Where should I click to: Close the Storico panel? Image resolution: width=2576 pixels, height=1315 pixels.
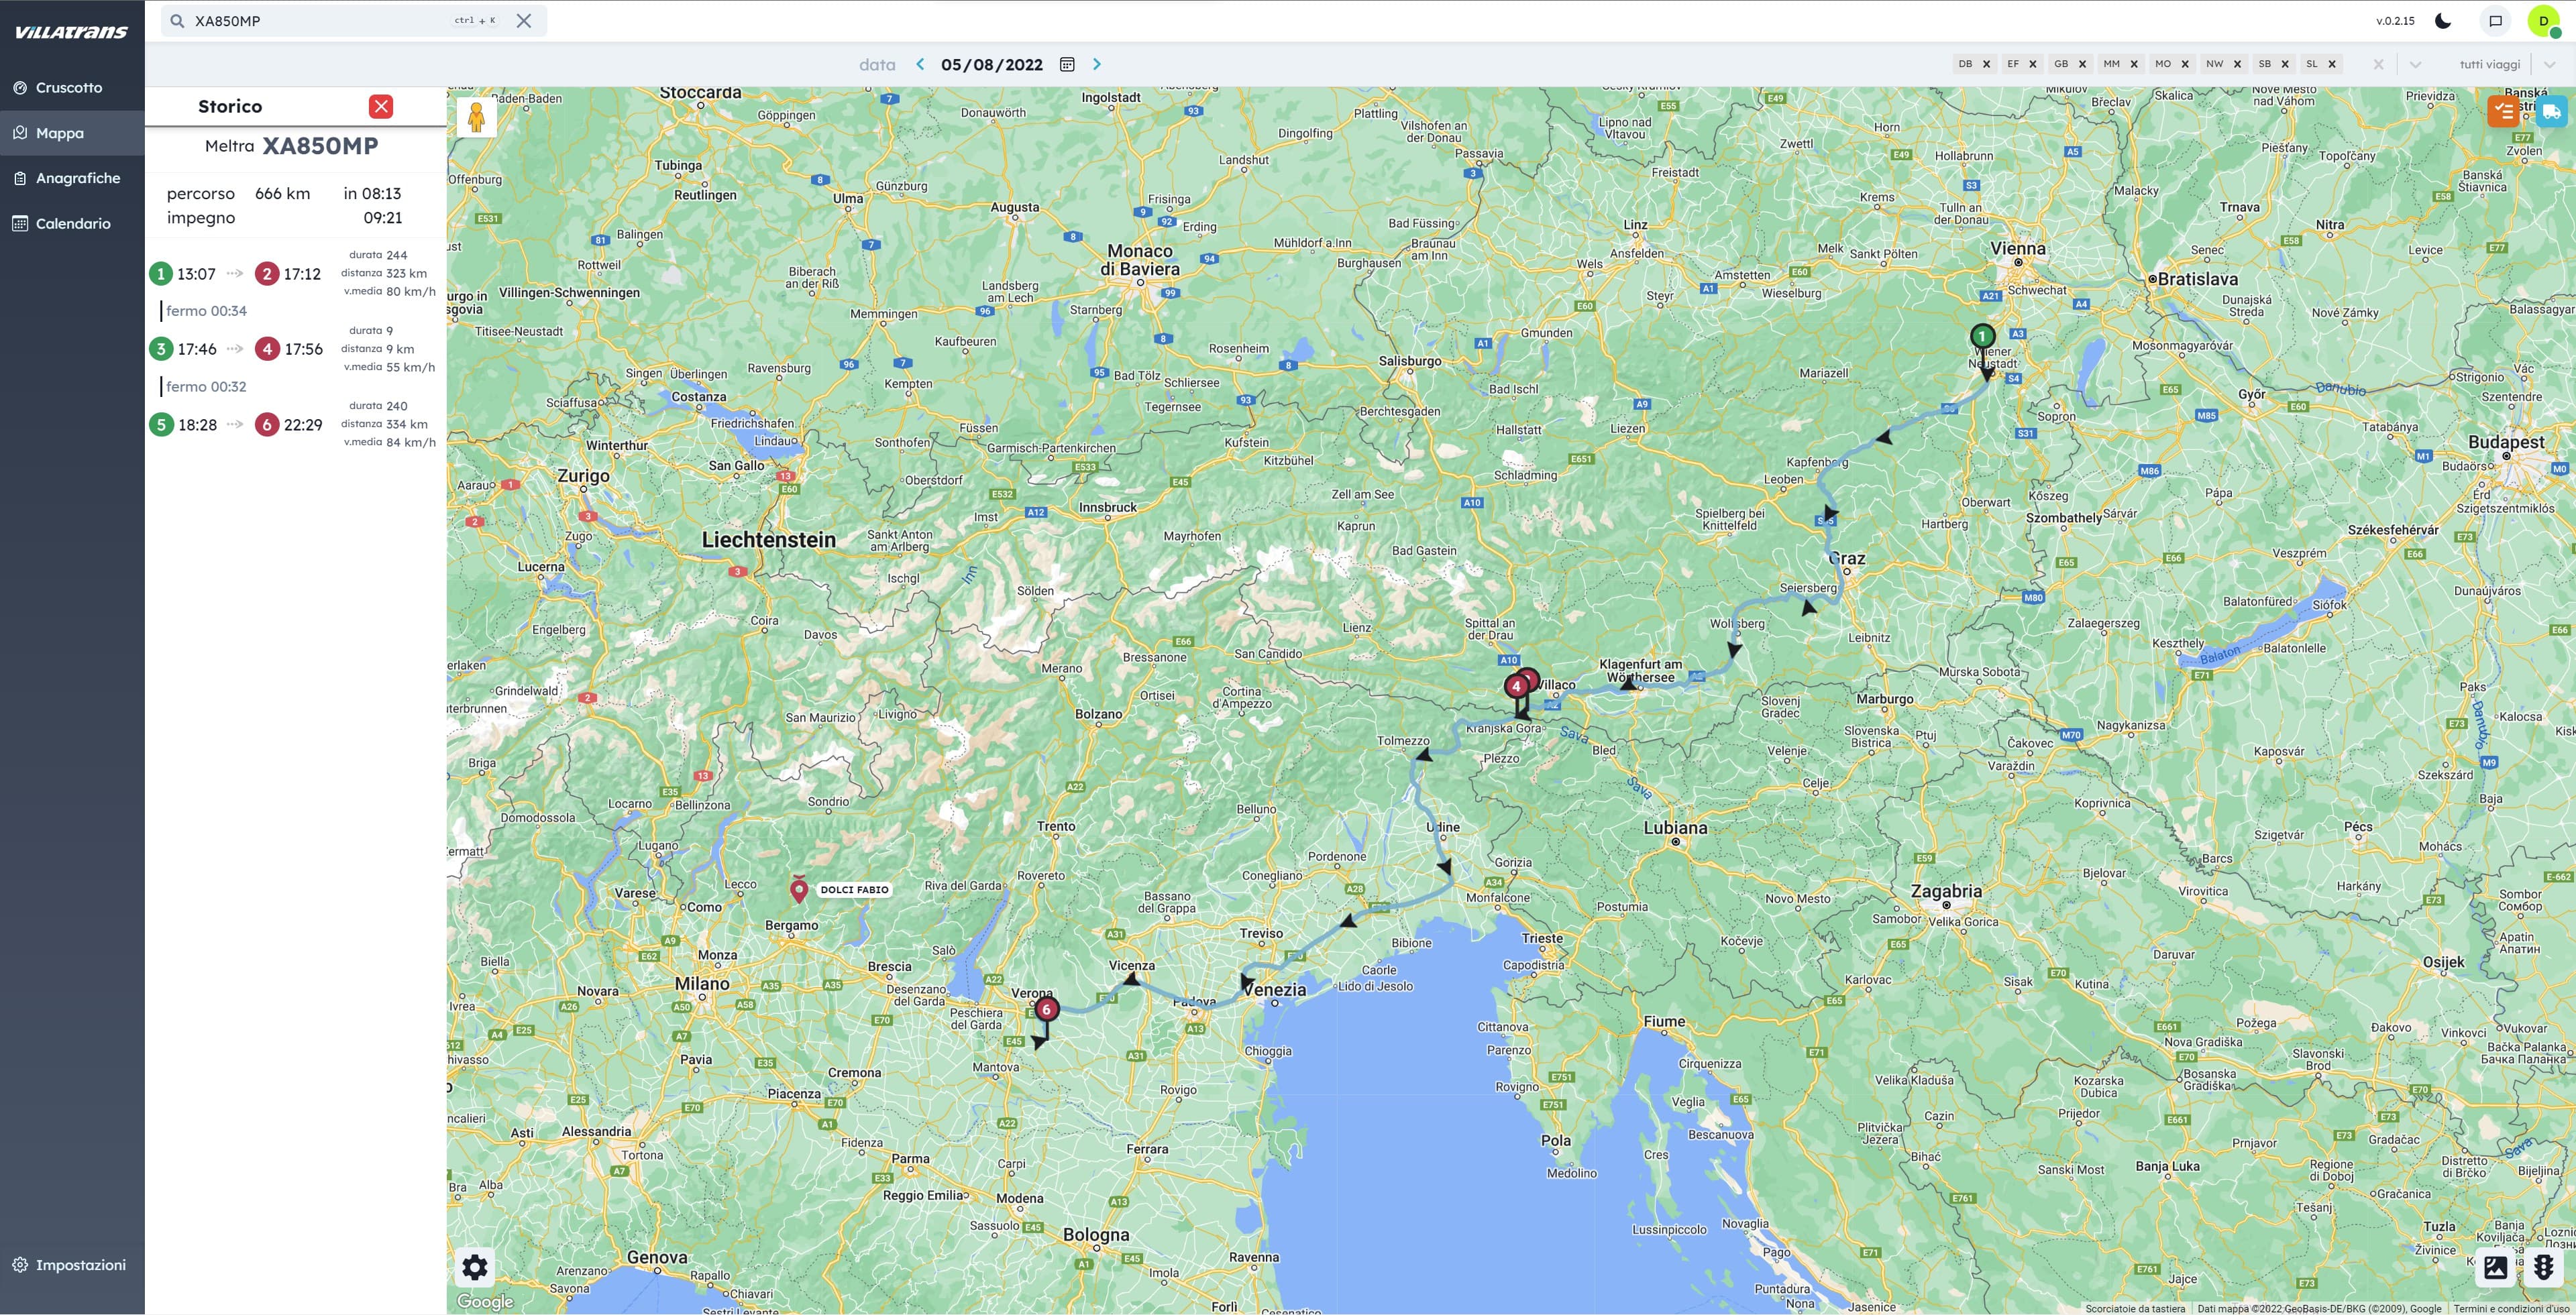pos(381,107)
